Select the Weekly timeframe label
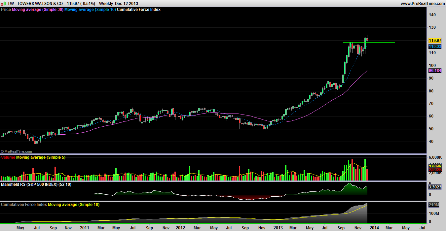 point(106,3)
